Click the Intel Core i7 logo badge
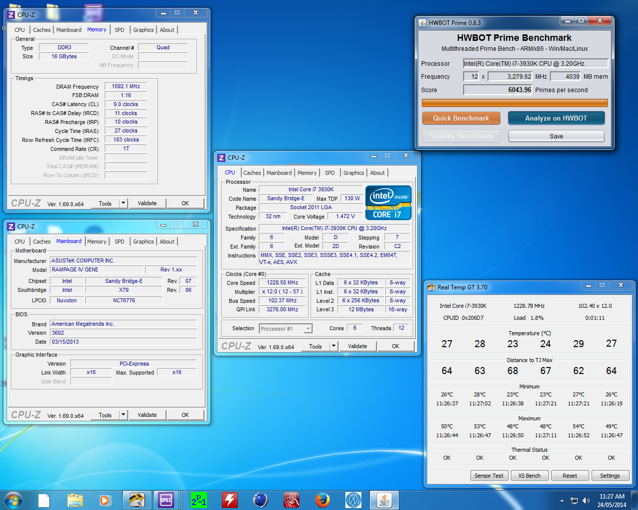The height and width of the screenshot is (510, 638). [x=388, y=203]
